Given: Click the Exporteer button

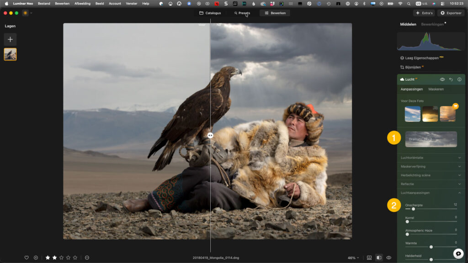Looking at the screenshot, I should pyautogui.click(x=451, y=13).
